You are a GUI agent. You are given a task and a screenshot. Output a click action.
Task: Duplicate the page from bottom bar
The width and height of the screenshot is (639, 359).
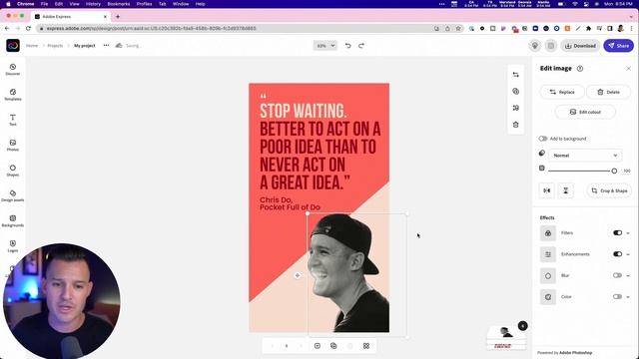(333, 346)
